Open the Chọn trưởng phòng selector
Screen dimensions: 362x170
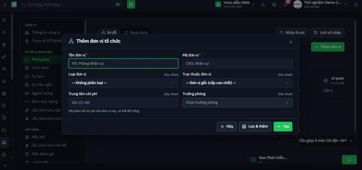pyautogui.click(x=237, y=102)
